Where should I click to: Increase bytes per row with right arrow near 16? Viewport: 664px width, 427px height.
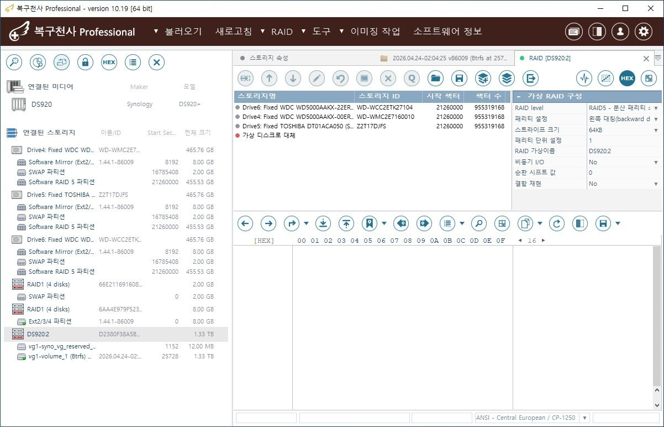tap(543, 241)
